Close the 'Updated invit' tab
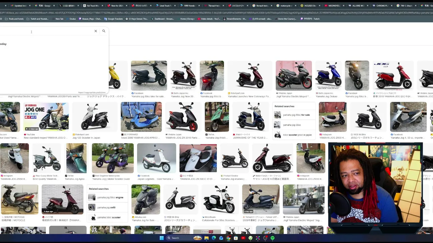The width and height of the screenshot is (433, 243). [30, 6]
